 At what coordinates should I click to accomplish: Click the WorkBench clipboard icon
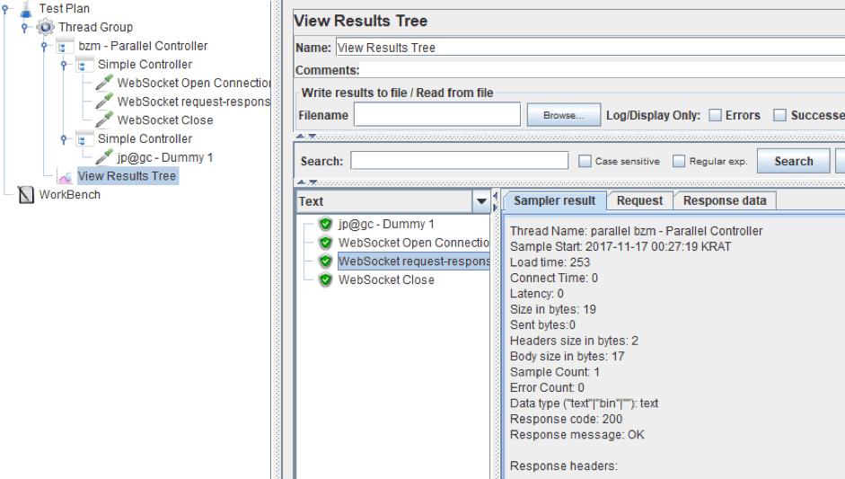(x=26, y=195)
